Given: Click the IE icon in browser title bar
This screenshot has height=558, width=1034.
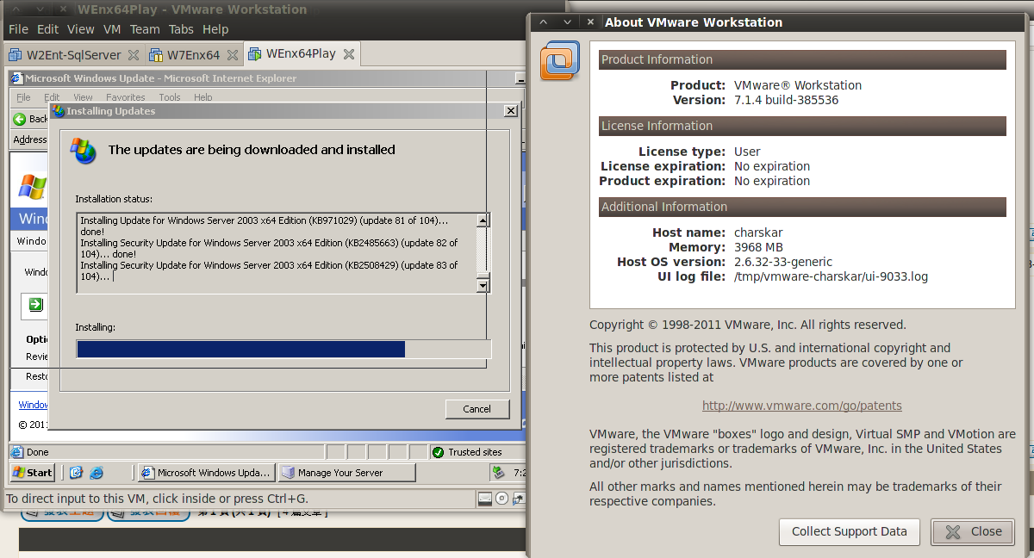Looking at the screenshot, I should [17, 78].
